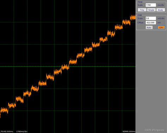This screenshot has height=133, width=167.
Task: Click the mV unit beside Offset
Action: click(159, 23)
